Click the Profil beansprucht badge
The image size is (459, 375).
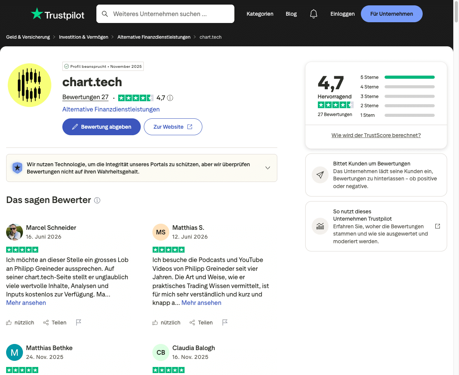(x=103, y=66)
